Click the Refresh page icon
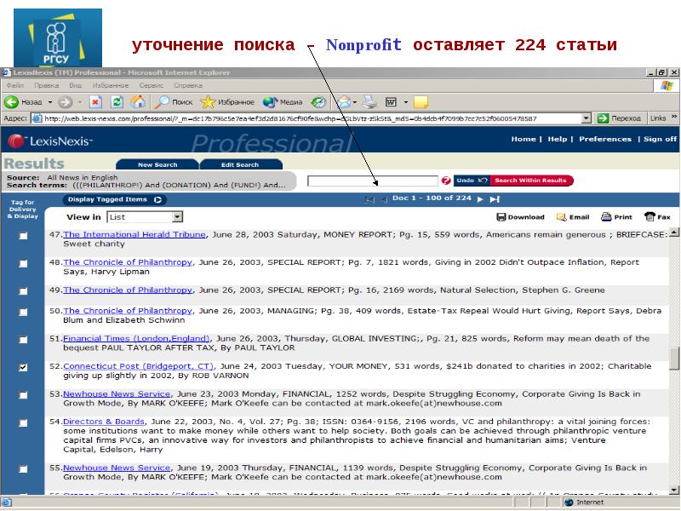The width and height of the screenshot is (681, 511). (x=117, y=101)
